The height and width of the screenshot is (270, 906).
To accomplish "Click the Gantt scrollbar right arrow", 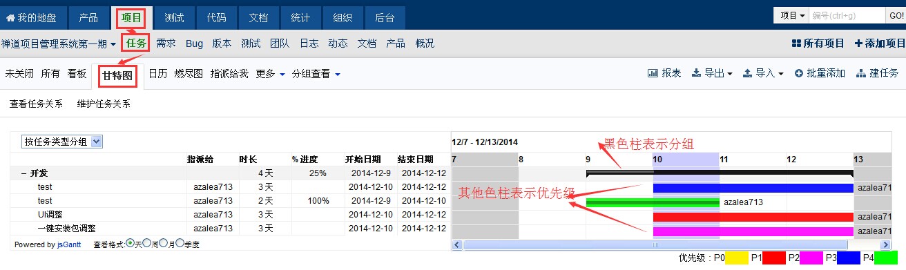I will pyautogui.click(x=885, y=244).
